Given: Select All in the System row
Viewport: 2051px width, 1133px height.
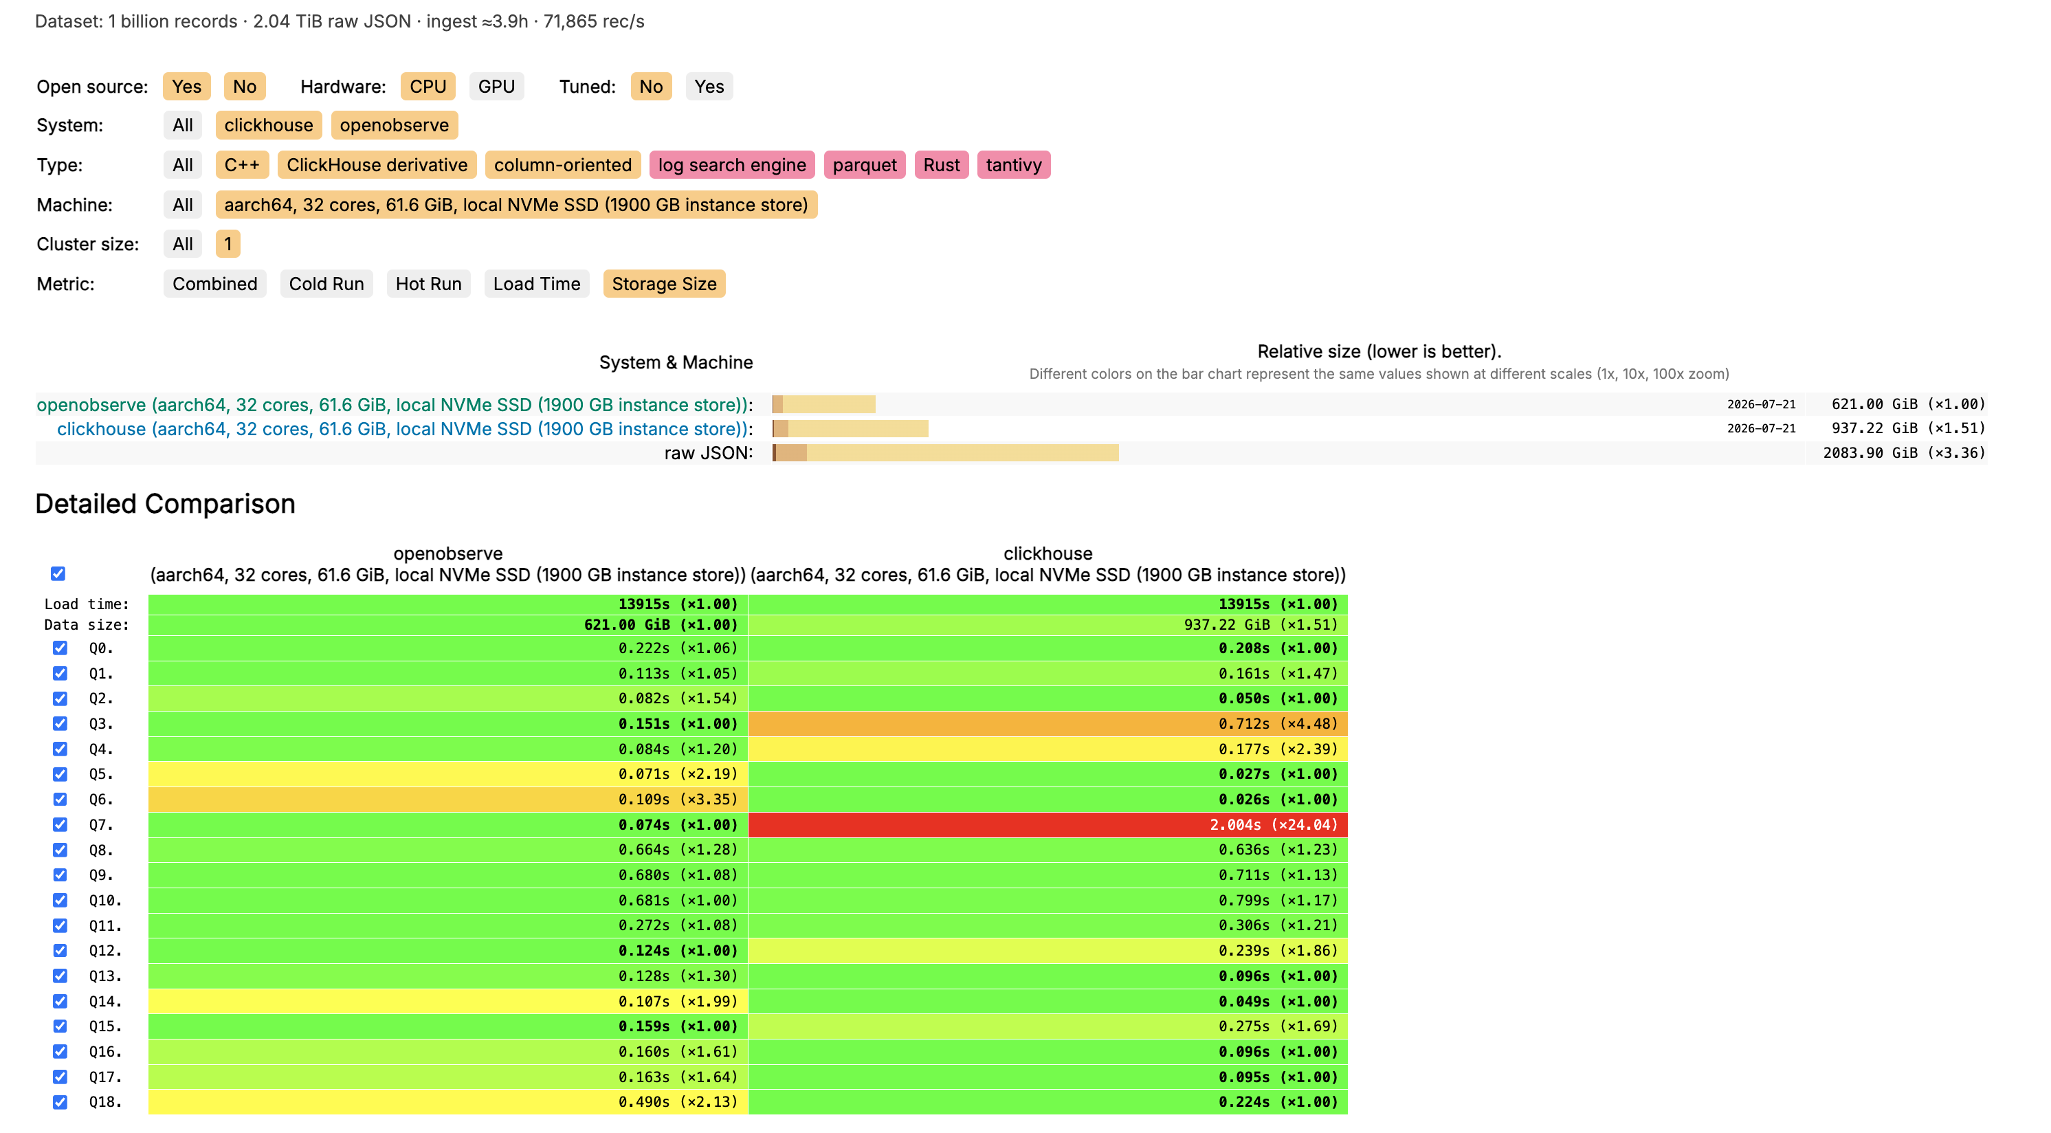Looking at the screenshot, I should (x=183, y=126).
